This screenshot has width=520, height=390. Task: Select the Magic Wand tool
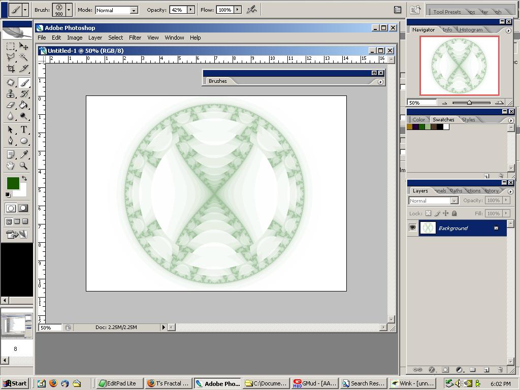23,57
